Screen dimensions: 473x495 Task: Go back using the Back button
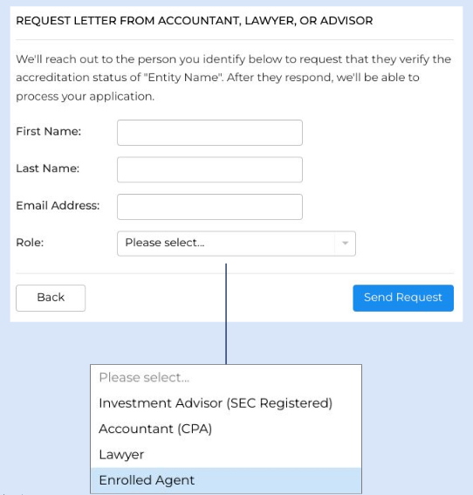pos(51,298)
